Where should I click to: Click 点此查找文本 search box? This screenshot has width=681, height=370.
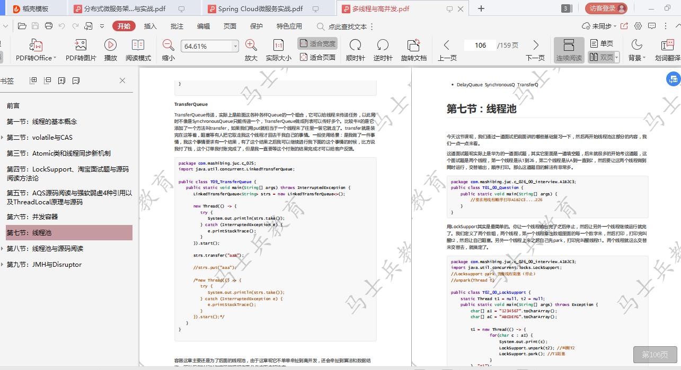(342, 26)
